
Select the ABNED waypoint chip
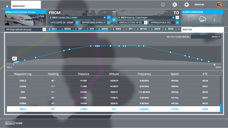[103, 29]
